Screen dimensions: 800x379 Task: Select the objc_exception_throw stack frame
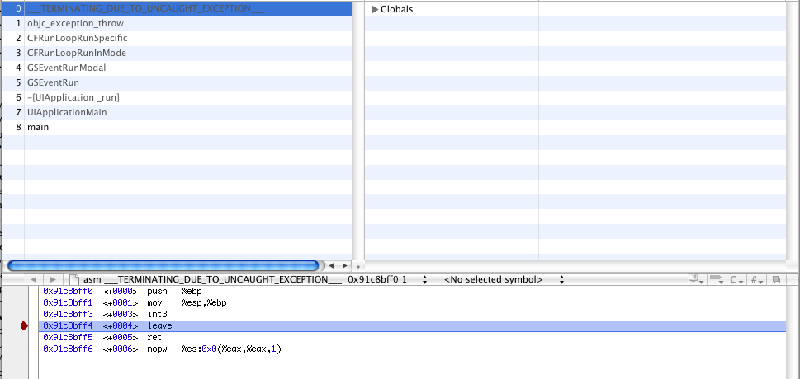[177, 23]
